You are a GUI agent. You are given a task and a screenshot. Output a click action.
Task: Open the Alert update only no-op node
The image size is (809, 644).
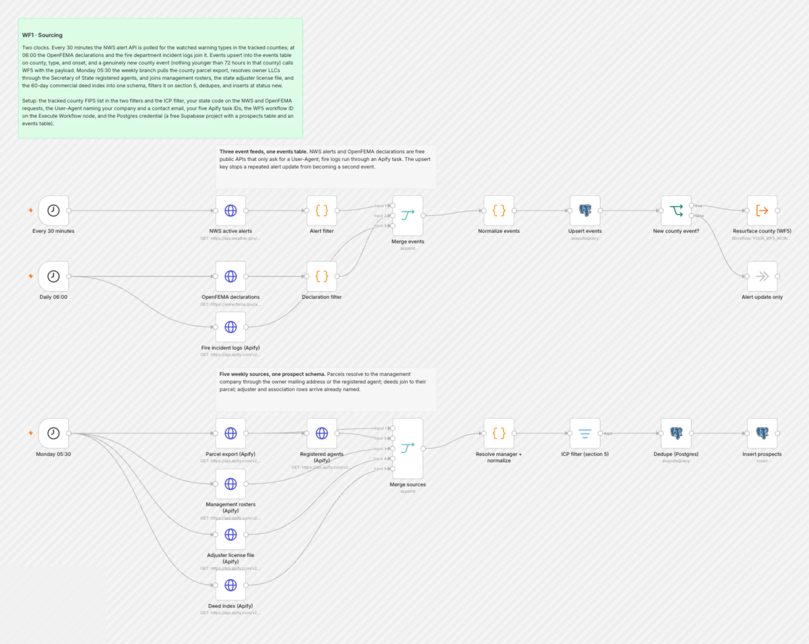(762, 276)
